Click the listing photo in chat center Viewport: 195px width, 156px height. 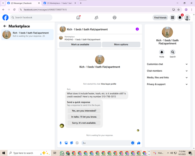[100, 60]
